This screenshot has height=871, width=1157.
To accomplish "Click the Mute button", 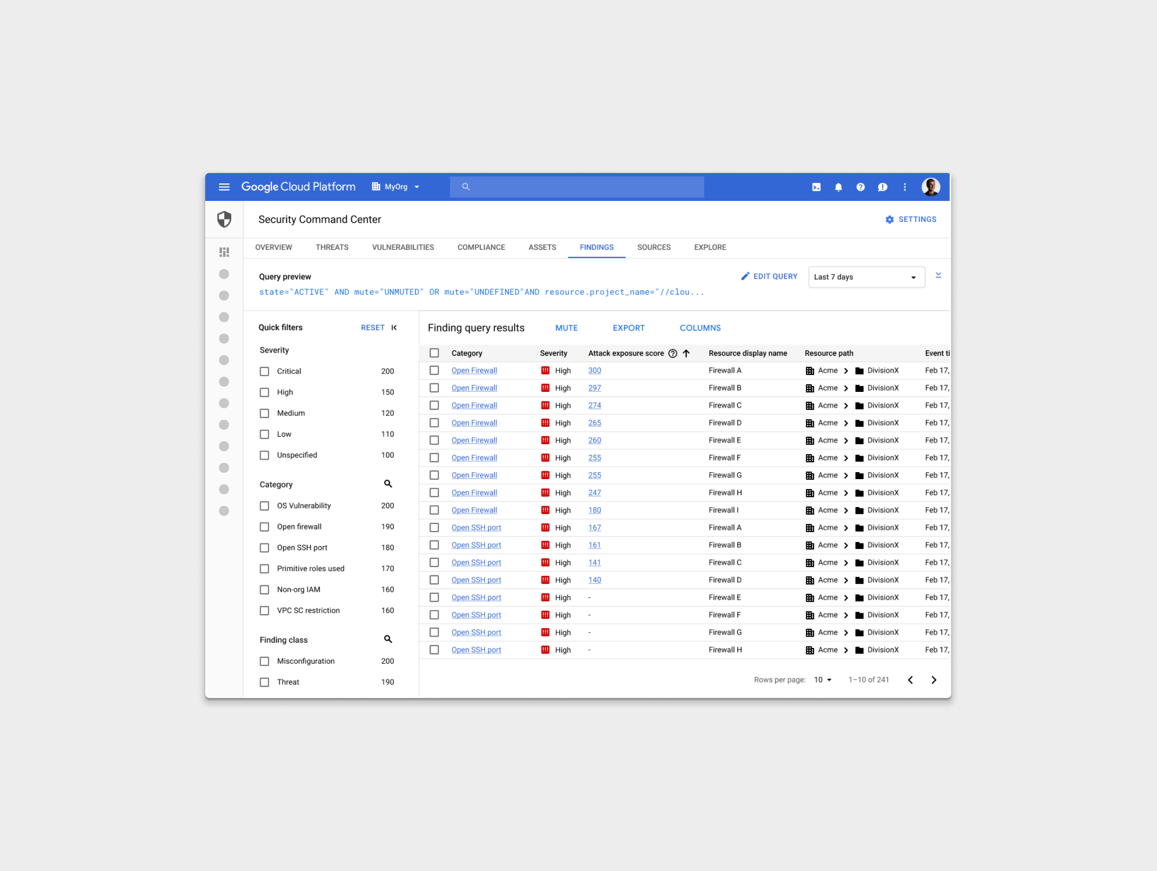I will tap(567, 328).
